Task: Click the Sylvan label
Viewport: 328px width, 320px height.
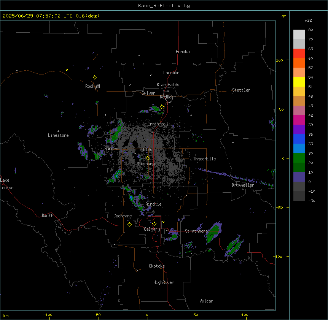Action: pyautogui.click(x=148, y=93)
